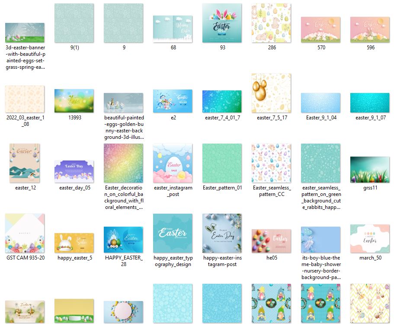Image resolution: width=394 pixels, height=324 pixels.
Task: Open the happy_easter_typography_design file
Action: pyautogui.click(x=173, y=233)
